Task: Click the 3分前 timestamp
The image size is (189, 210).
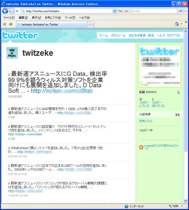Action: [11, 117]
